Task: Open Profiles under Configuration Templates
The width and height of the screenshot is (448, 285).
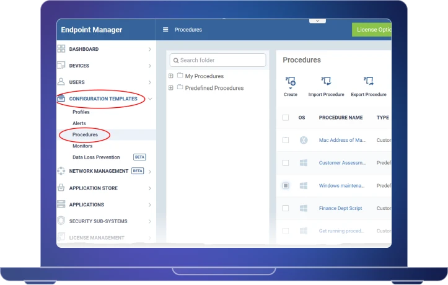Action: 81,112
